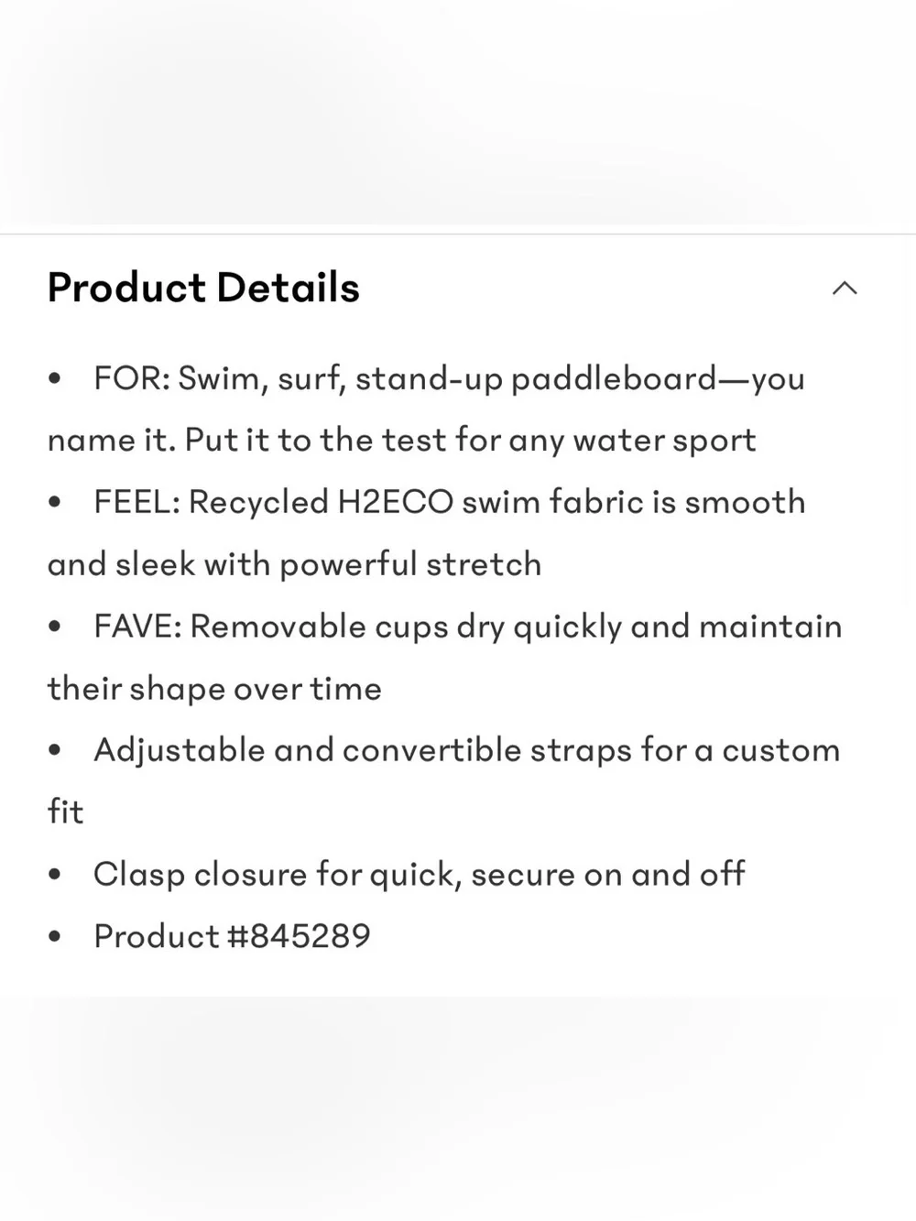The height and width of the screenshot is (1221, 916).
Task: Collapse the Product Details section chevron
Action: point(845,289)
